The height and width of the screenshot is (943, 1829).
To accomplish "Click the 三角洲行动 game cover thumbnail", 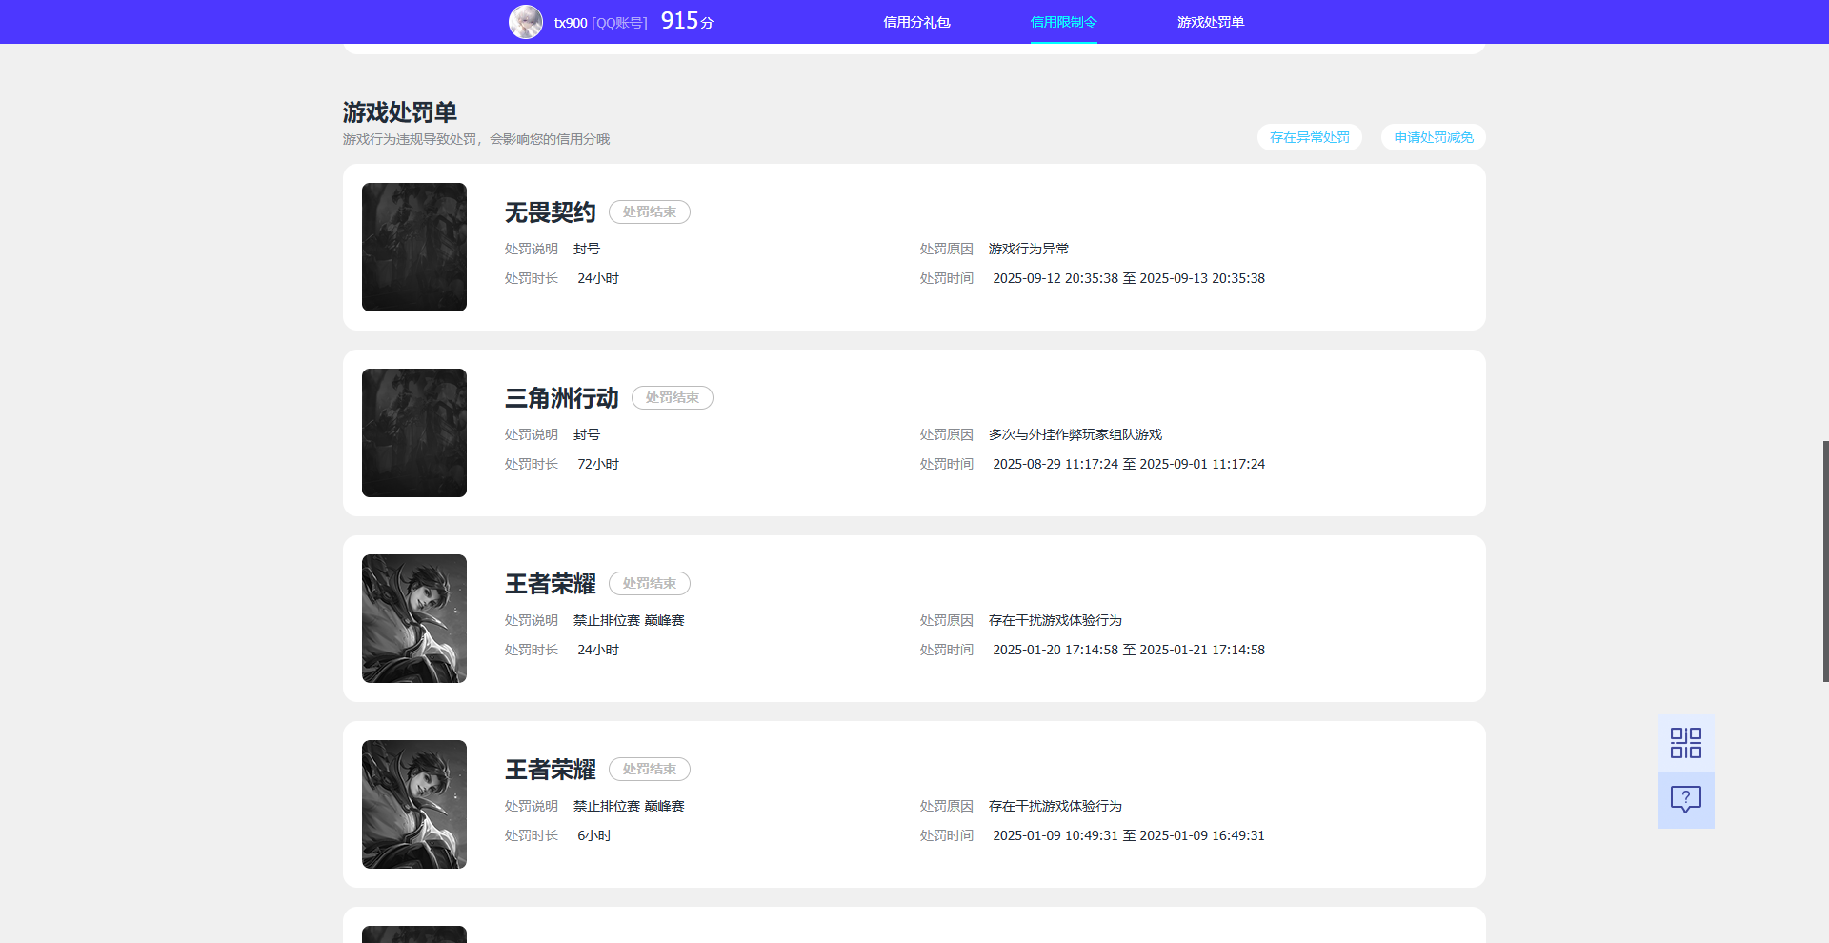I will pyautogui.click(x=414, y=432).
